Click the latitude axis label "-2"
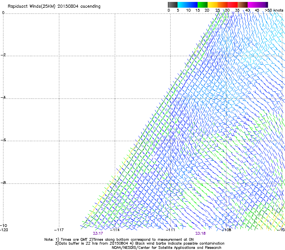285x250 pixels. [3, 55]
